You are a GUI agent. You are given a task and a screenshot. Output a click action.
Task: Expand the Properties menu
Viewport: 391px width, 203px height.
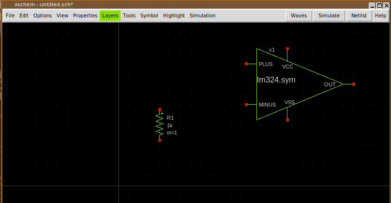(85, 15)
